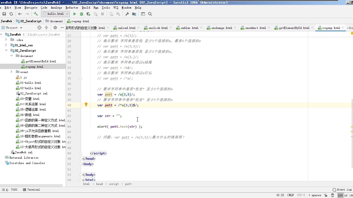Close the onclick.html tab
This screenshot has width=353, height=198.
(x=171, y=28)
